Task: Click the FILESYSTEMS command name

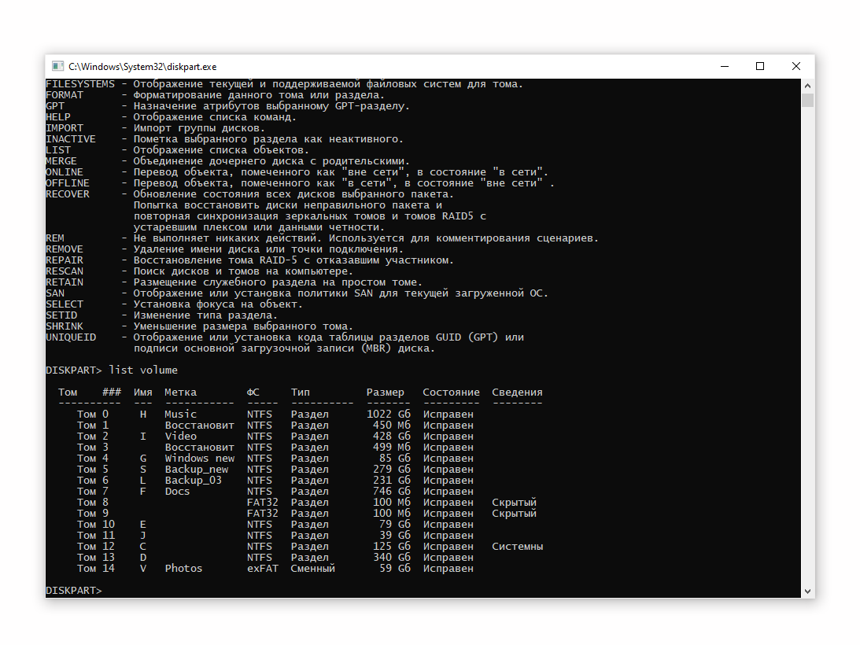Action: (x=80, y=84)
